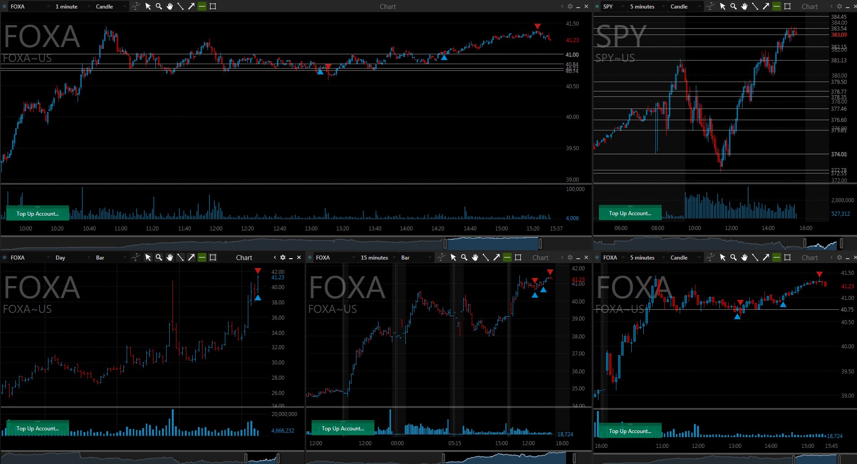Click left chevron in FOXA Day chart header

tap(275, 257)
